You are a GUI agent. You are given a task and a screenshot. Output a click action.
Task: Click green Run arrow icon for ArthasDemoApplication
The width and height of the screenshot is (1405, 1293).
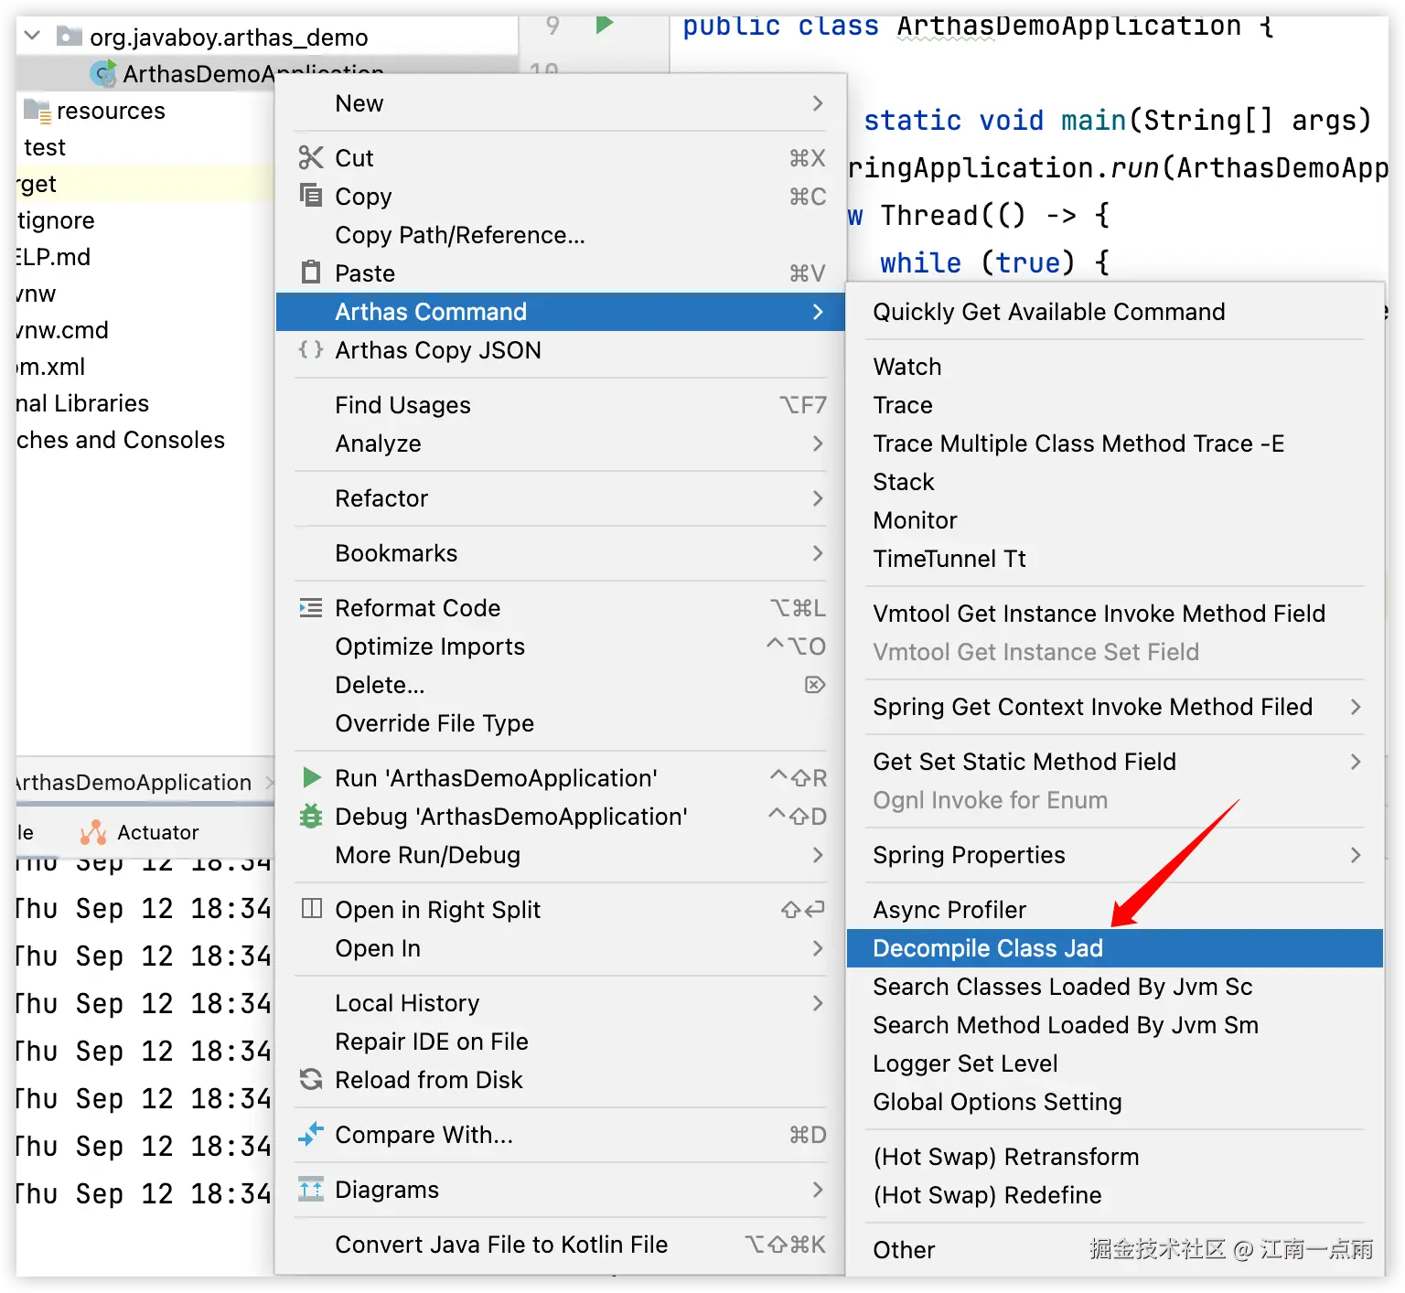click(x=311, y=777)
